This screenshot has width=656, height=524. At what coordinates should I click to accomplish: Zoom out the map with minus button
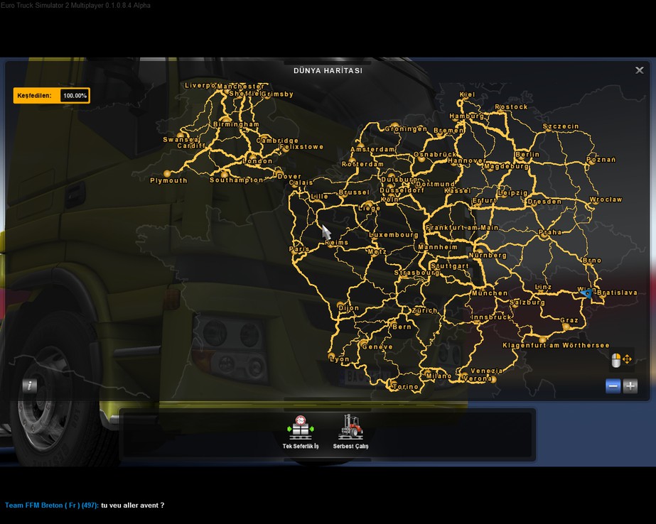coord(613,386)
